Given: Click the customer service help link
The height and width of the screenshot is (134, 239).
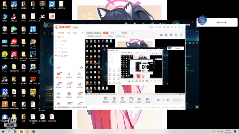Looking at the screenshot, I should tap(72, 107).
